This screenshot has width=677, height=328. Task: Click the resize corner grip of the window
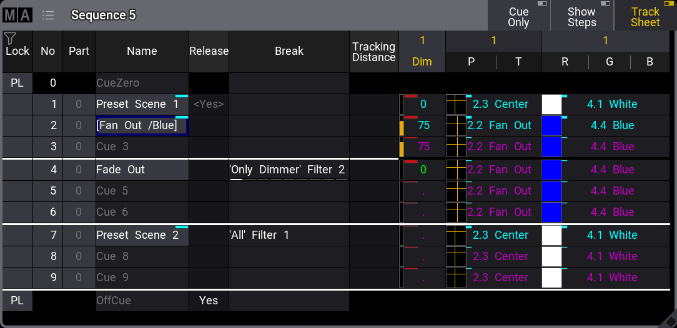click(x=670, y=319)
